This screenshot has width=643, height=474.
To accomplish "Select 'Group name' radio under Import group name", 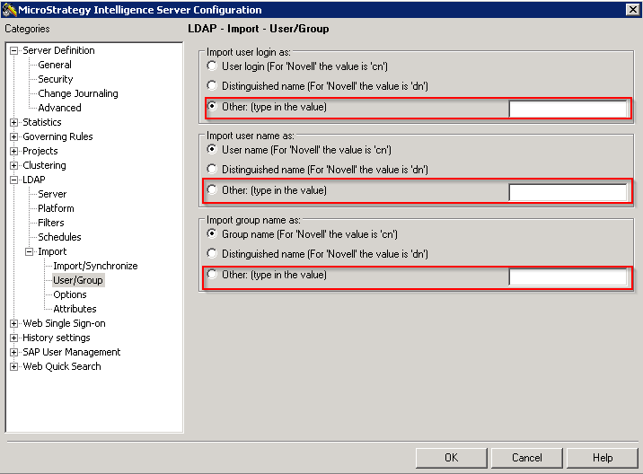I will 212,233.
